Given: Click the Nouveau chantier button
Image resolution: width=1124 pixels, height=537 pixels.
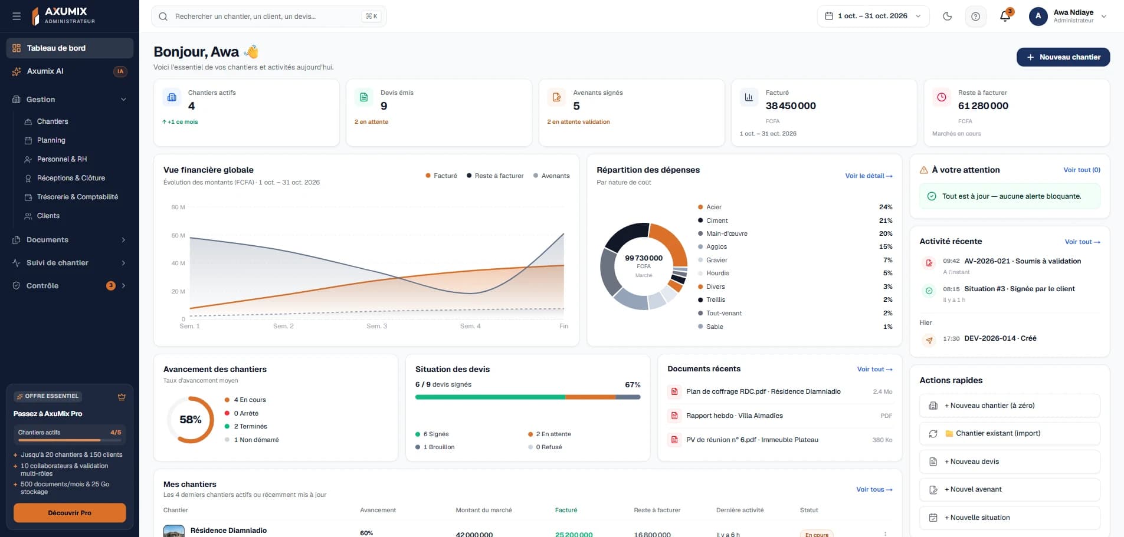Looking at the screenshot, I should click(1063, 57).
